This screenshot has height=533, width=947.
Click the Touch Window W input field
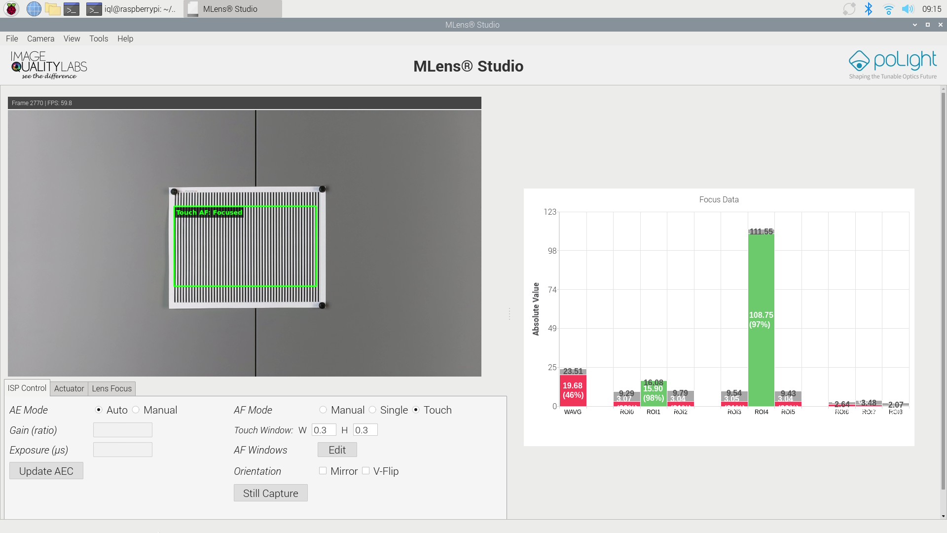(324, 430)
